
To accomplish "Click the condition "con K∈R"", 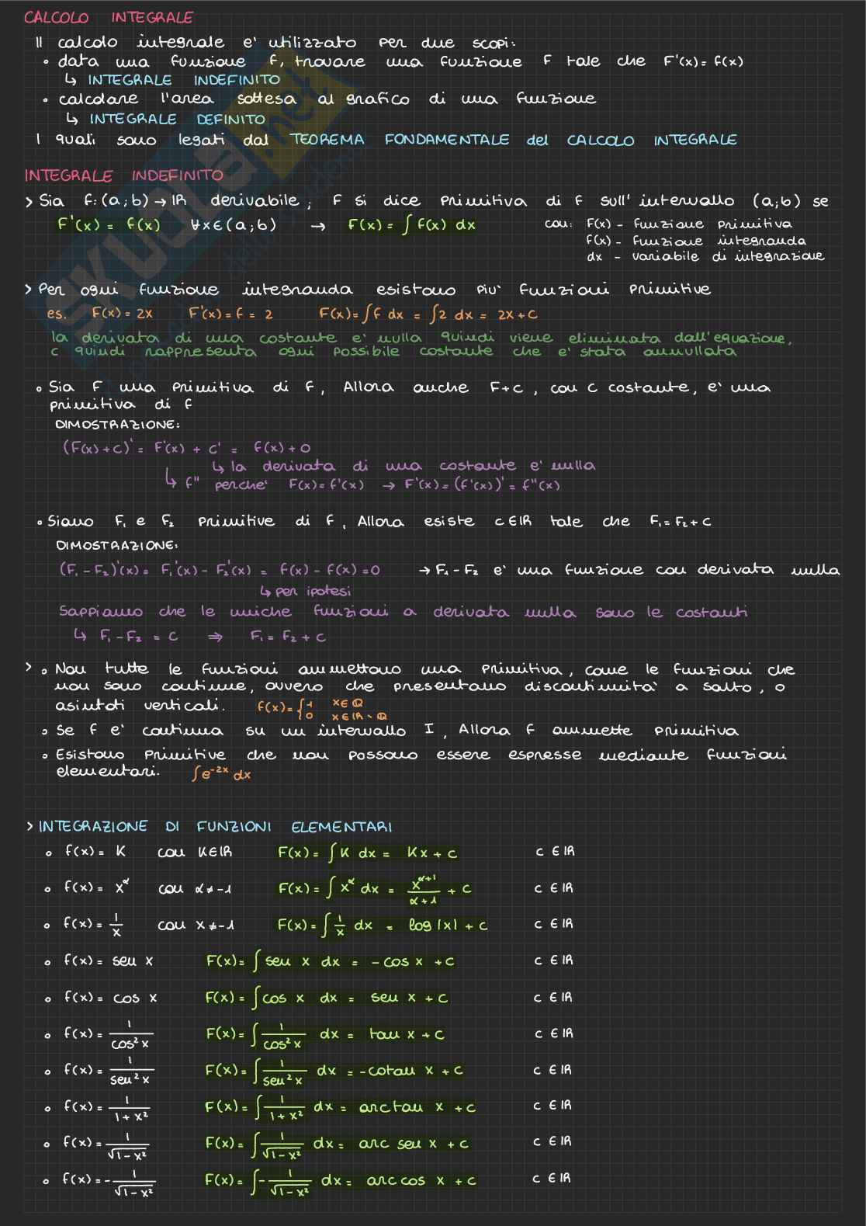I will (x=194, y=852).
